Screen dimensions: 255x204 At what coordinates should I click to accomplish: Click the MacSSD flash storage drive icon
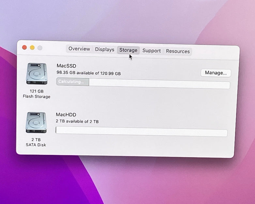(37, 74)
